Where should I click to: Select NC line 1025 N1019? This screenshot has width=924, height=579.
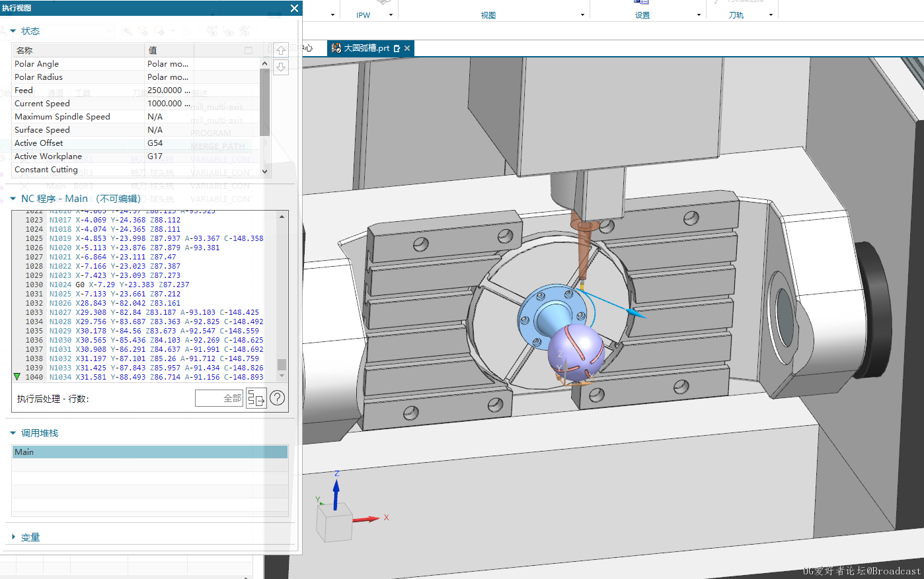tap(145, 238)
